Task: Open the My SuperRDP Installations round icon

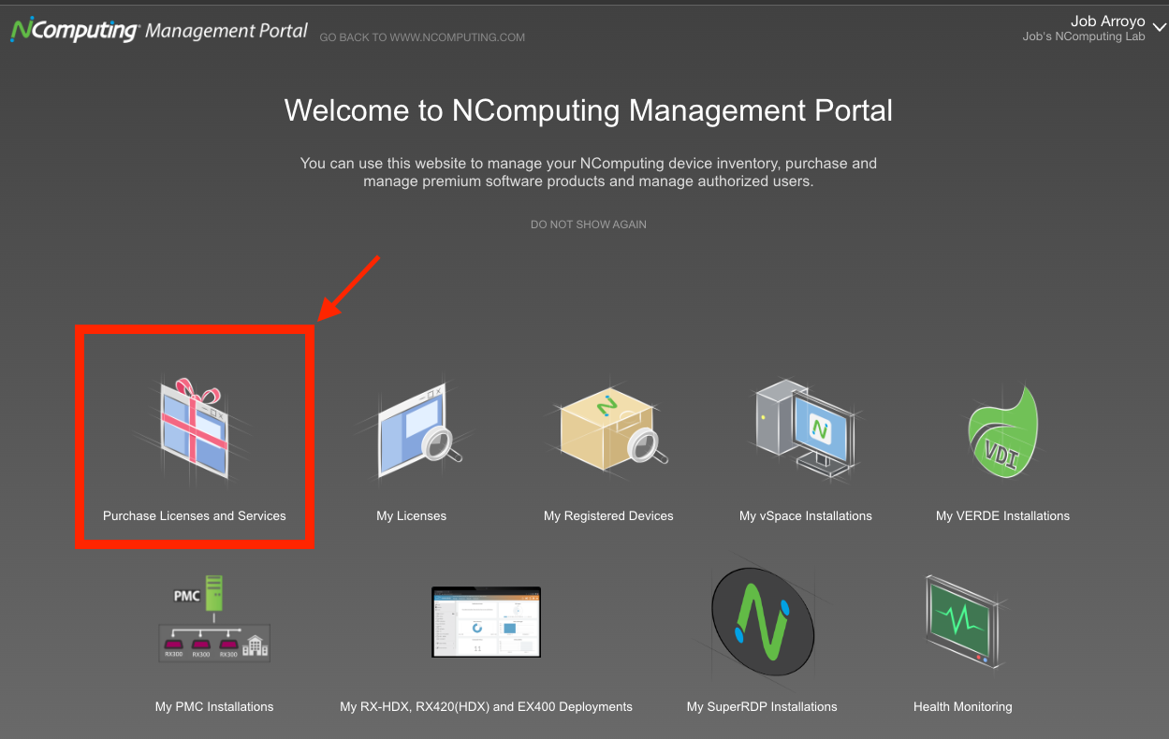Action: [x=762, y=623]
